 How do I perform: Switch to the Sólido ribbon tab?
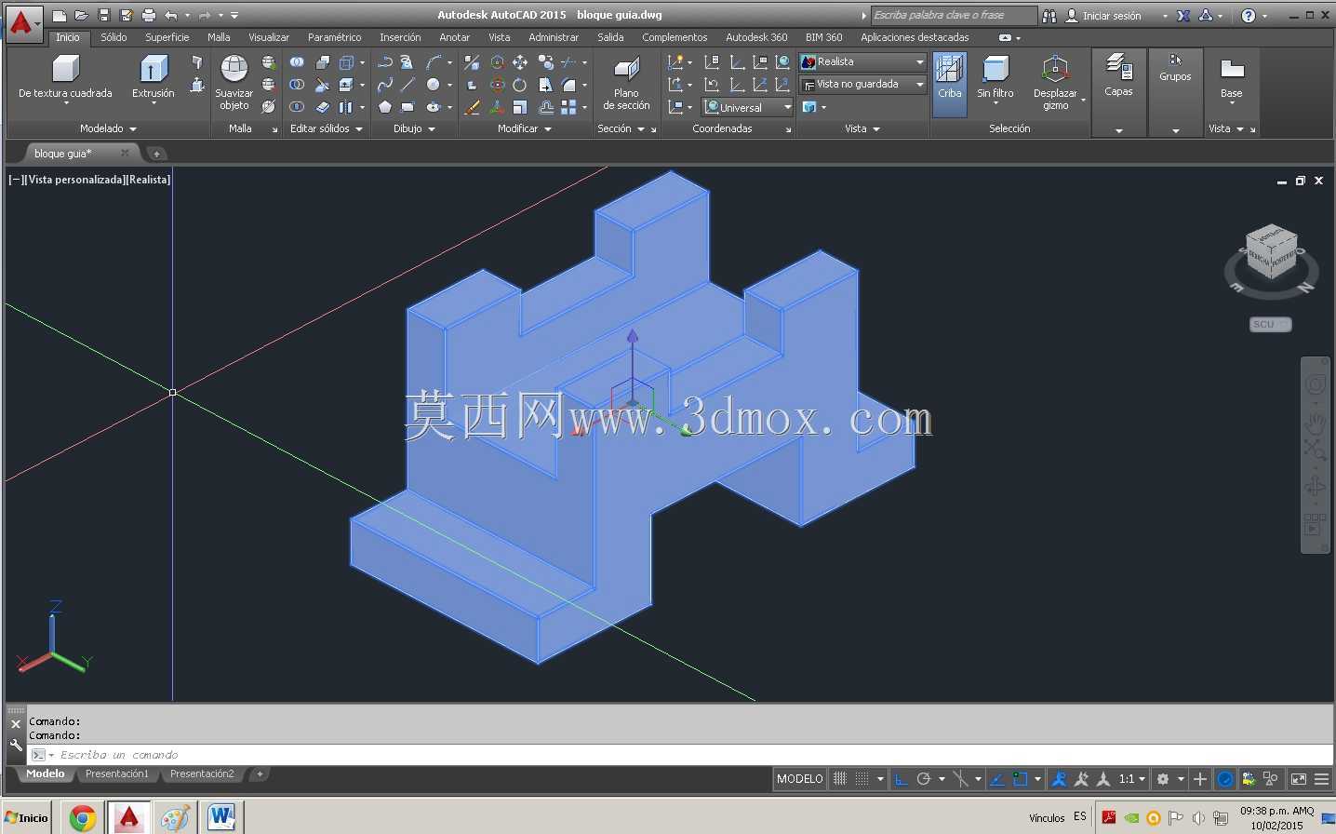[114, 37]
